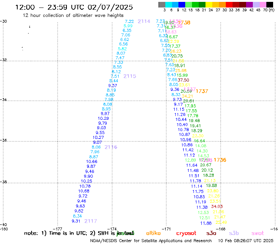Viewport: 278px width, 244px height.
Task: Click the light green wave height value '12.69'
Action: click(190, 160)
